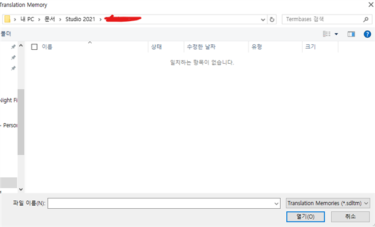This screenshot has height=227, width=375.
Task: Click the navigation pane scroll-down arrow
Action: [21, 189]
